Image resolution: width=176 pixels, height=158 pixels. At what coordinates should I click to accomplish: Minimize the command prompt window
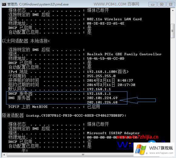[x=153, y=4]
